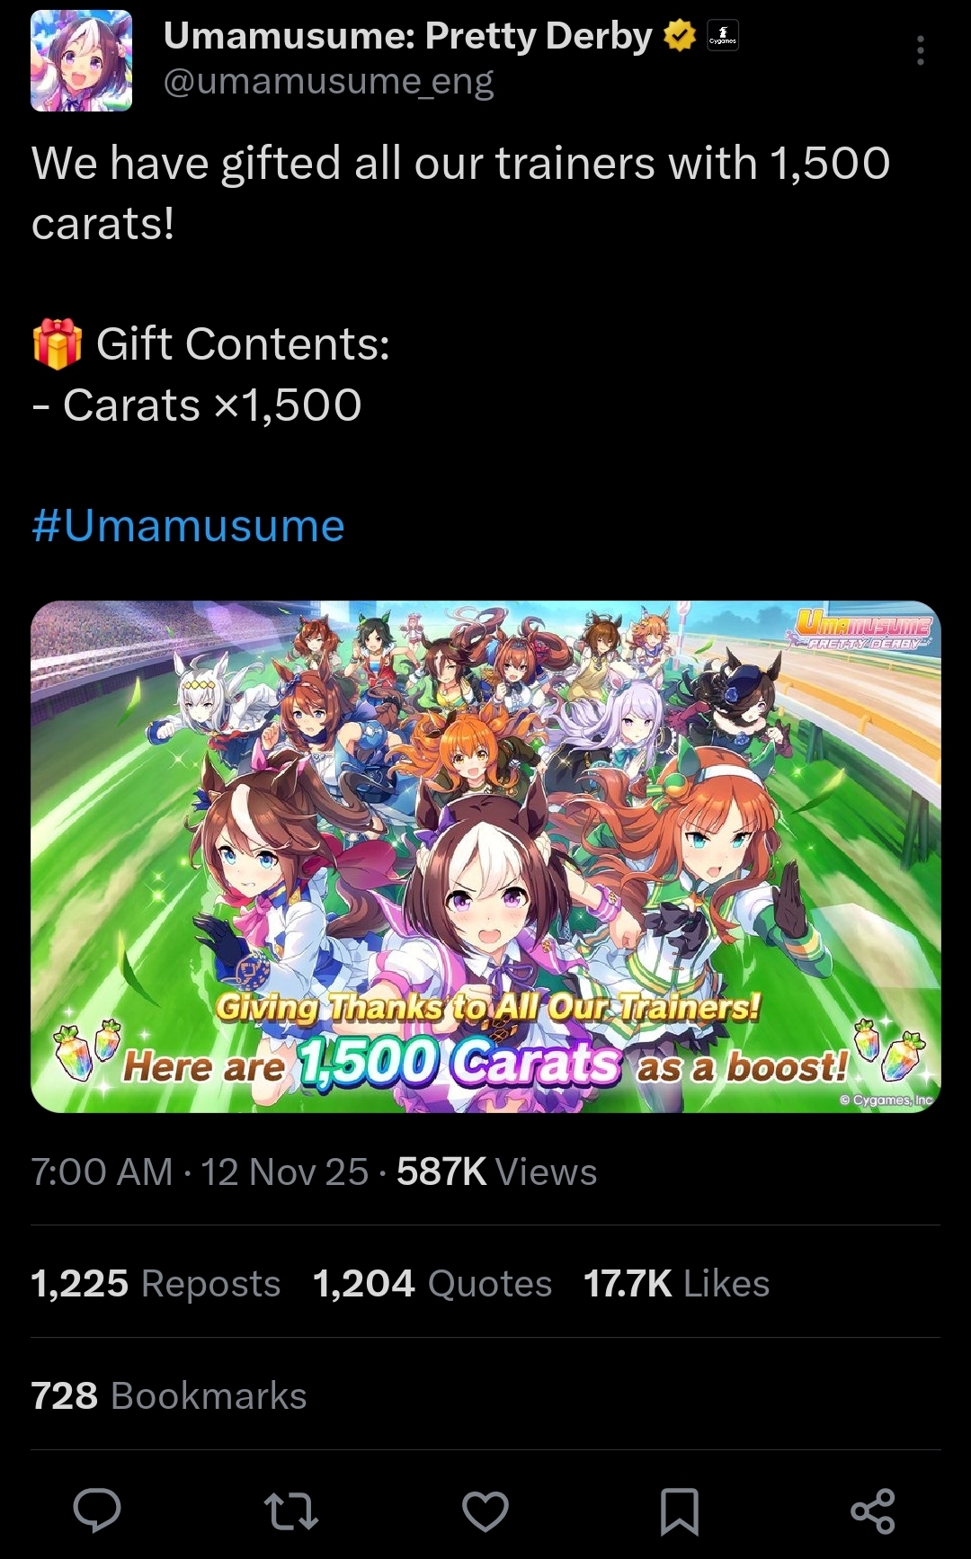This screenshot has height=1559, width=971.
Task: Click the 7:00 AM 12 Nov 25 timestamp
Action: click(x=200, y=1172)
